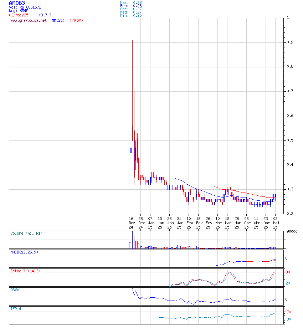Click the 03 Abr 25 date marker
Image resolution: width=303 pixels, height=328 pixels.
(x=247, y=223)
